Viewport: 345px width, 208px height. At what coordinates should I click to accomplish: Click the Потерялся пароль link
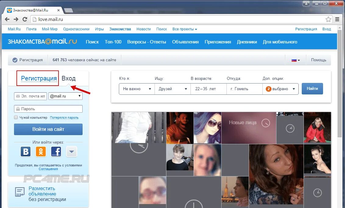pyautogui.click(x=64, y=118)
